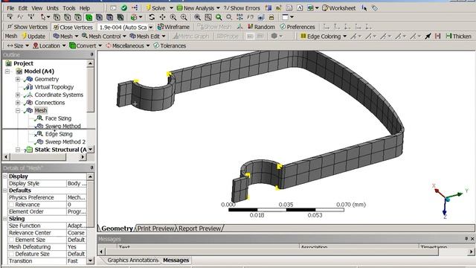
Task: Select the Zoom tool
Action: point(173,17)
